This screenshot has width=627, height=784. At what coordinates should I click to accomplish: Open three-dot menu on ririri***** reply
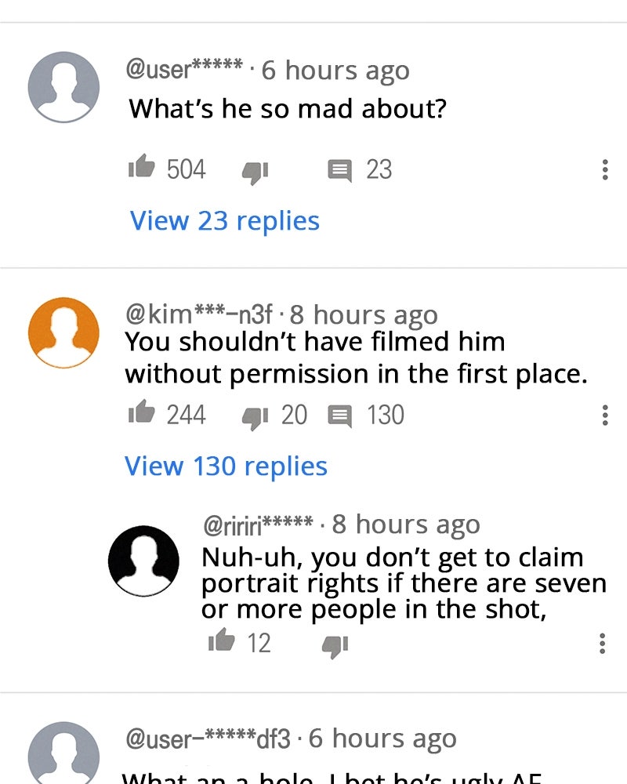coord(603,644)
